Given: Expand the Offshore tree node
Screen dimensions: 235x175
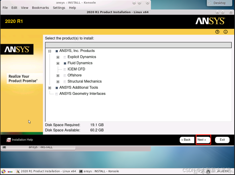Looking at the screenshot, I should pyautogui.click(x=58, y=75).
